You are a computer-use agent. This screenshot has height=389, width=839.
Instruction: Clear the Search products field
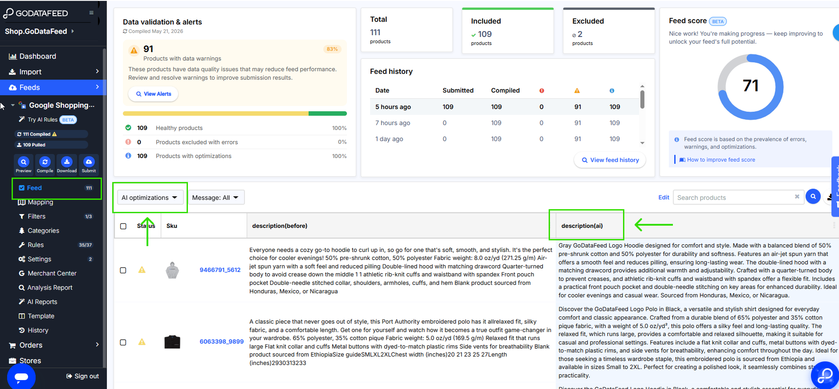(797, 197)
